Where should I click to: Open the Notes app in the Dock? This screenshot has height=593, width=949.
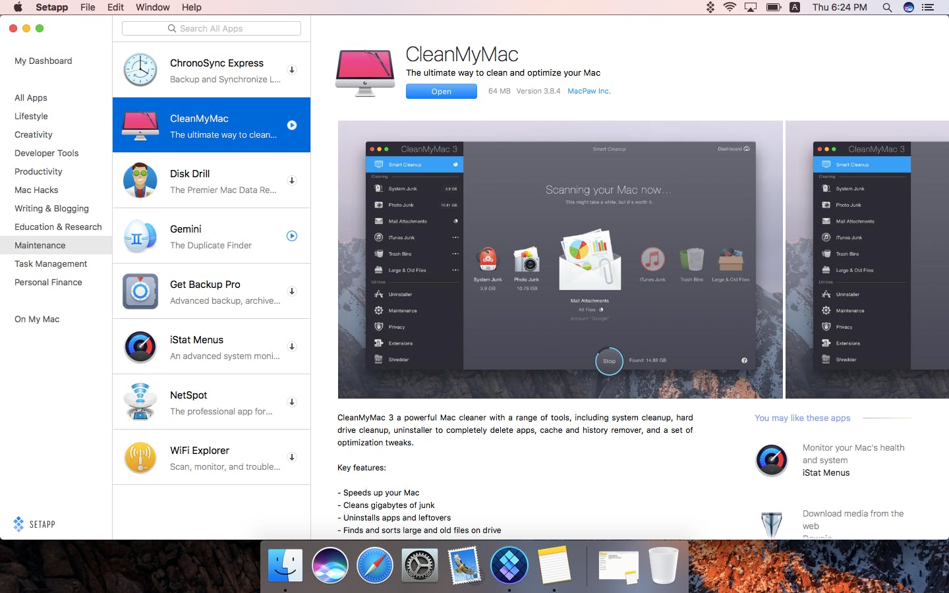(x=554, y=565)
